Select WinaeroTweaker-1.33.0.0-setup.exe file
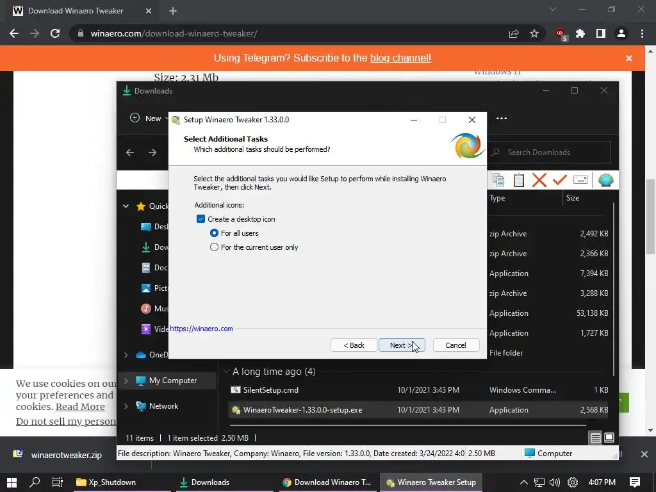The height and width of the screenshot is (492, 656). point(418,410)
